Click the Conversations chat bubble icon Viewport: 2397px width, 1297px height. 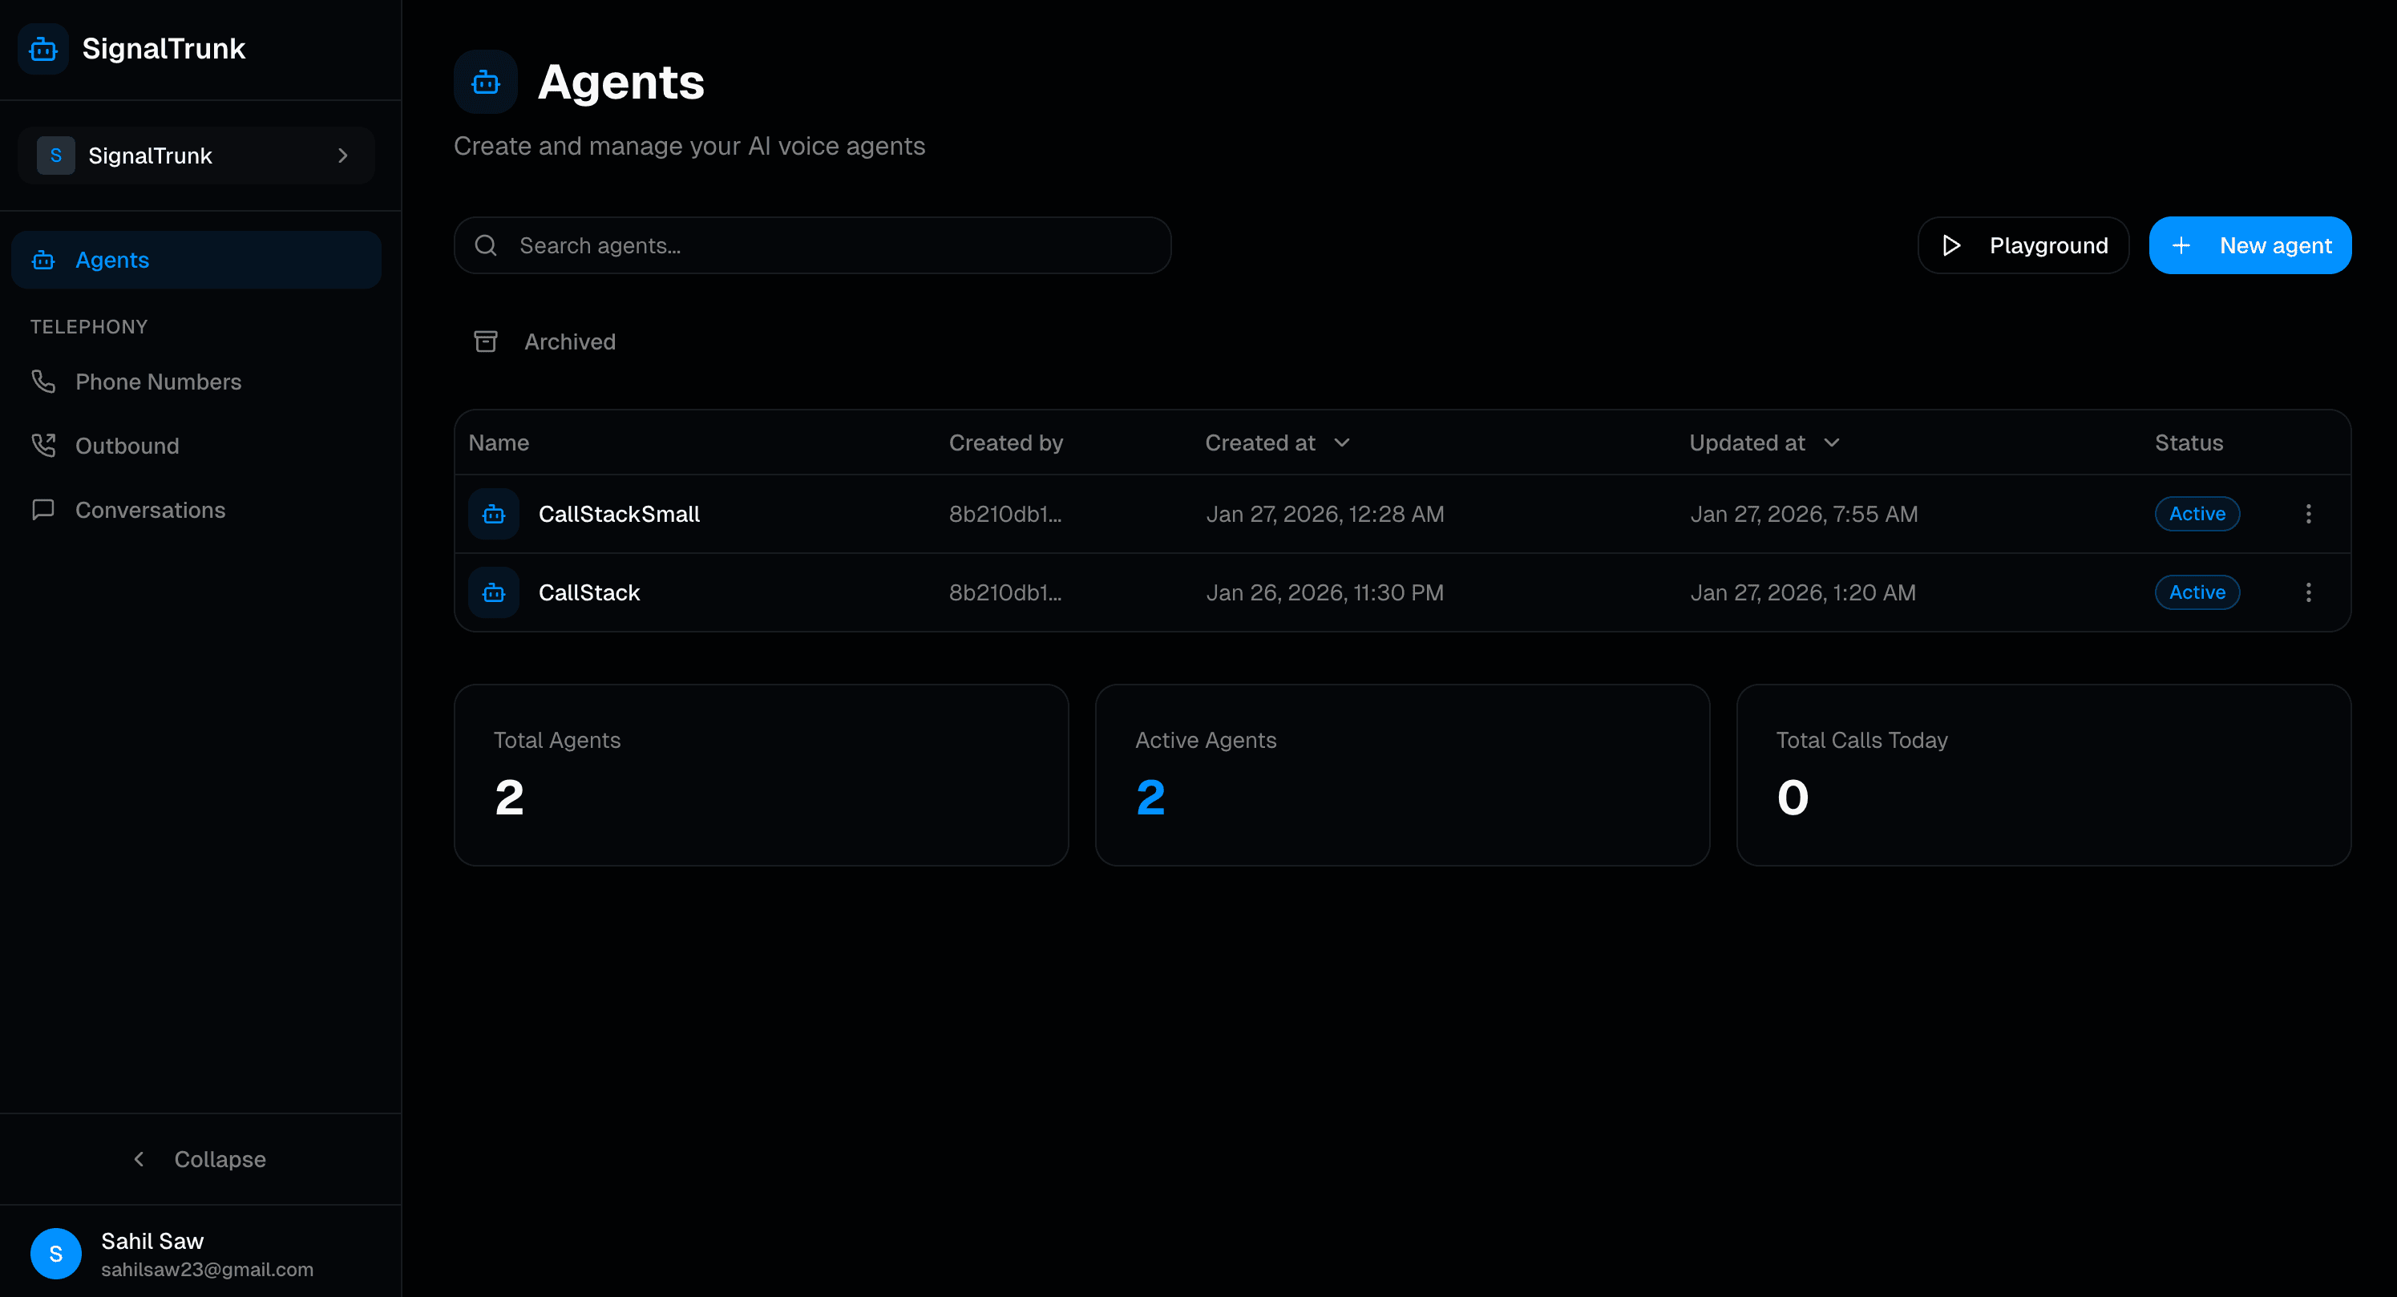[42, 509]
